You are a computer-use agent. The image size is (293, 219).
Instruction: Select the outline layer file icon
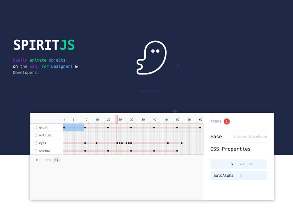(x=36, y=135)
